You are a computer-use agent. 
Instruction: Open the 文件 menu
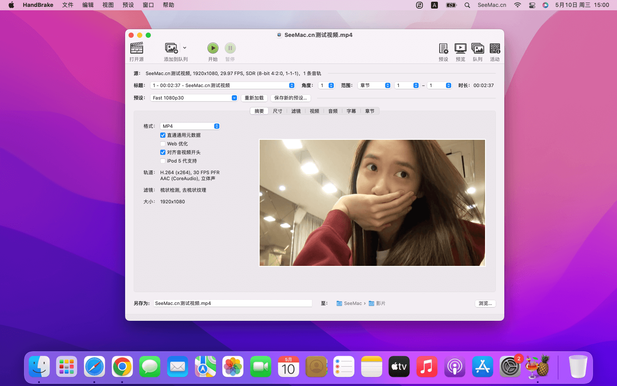[x=68, y=5]
